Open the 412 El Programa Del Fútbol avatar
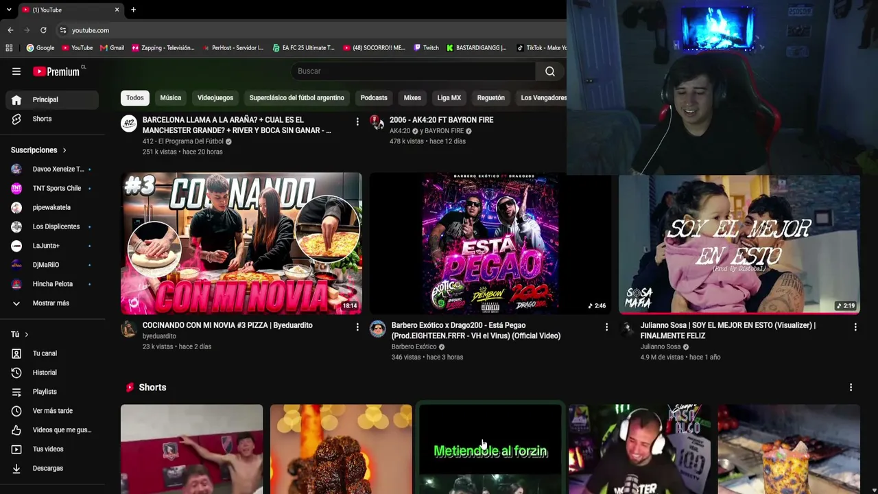This screenshot has height=494, width=878. tap(129, 123)
